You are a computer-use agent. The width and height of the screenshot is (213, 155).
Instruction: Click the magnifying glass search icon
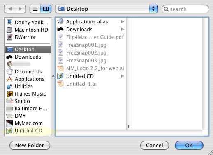[x=166, y=9]
